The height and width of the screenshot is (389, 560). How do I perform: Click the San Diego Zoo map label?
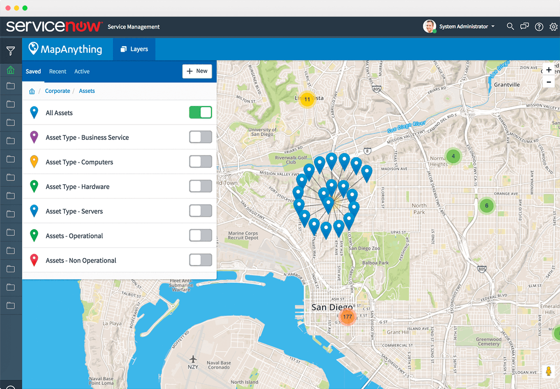pos(364,248)
